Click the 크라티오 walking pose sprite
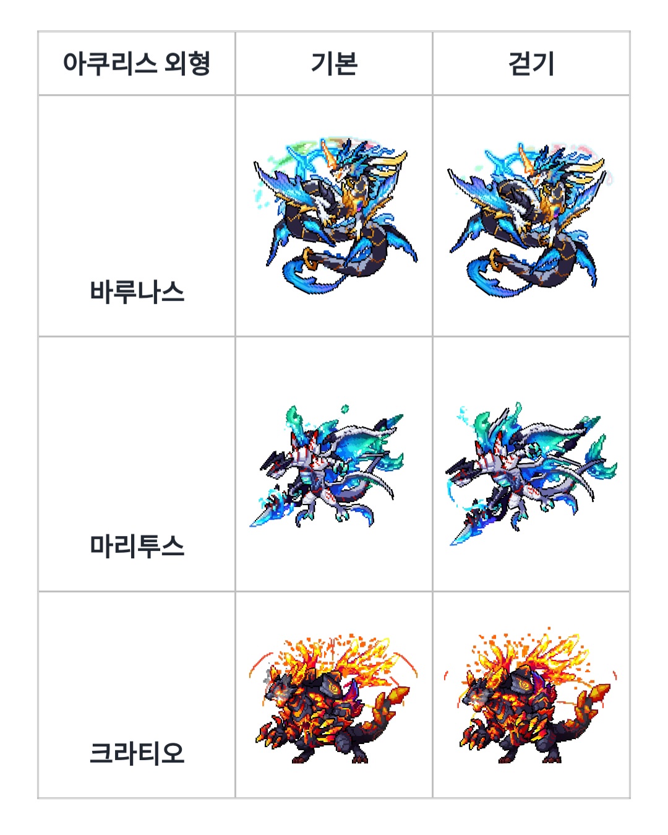Viewport: 668px width, 835px height. (x=530, y=698)
